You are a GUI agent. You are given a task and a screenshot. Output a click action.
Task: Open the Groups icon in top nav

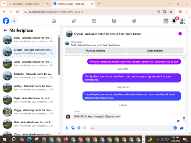pyautogui.click(x=134, y=21)
